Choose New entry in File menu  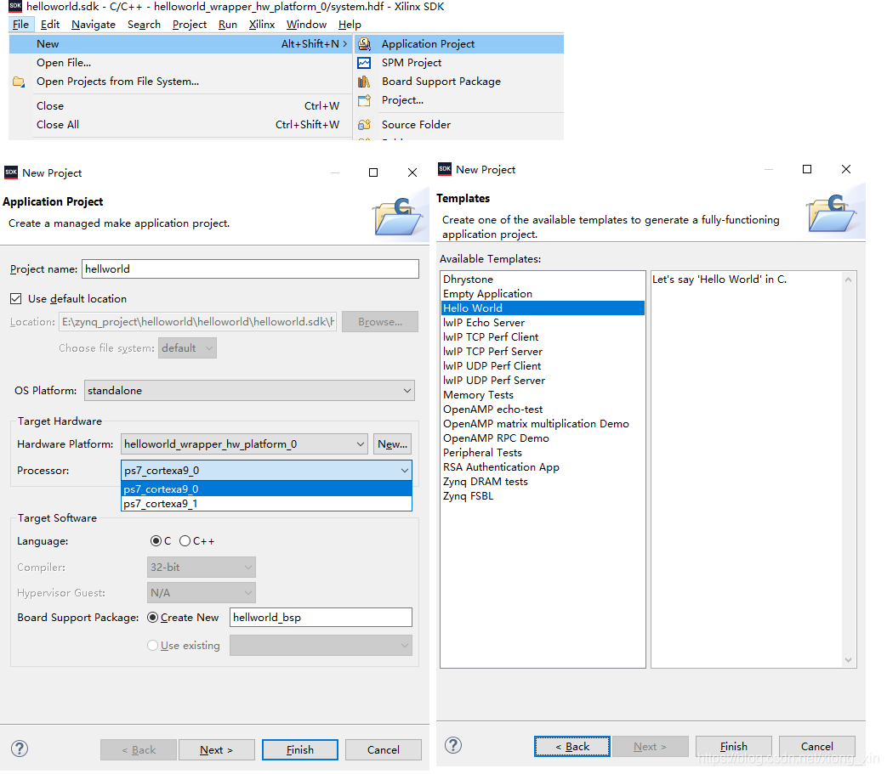click(180, 44)
